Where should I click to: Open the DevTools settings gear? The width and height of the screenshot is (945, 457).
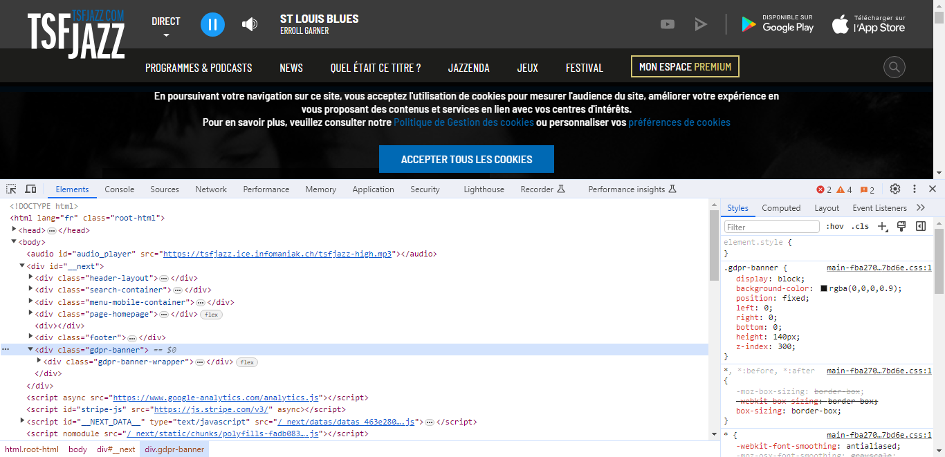pyautogui.click(x=894, y=189)
